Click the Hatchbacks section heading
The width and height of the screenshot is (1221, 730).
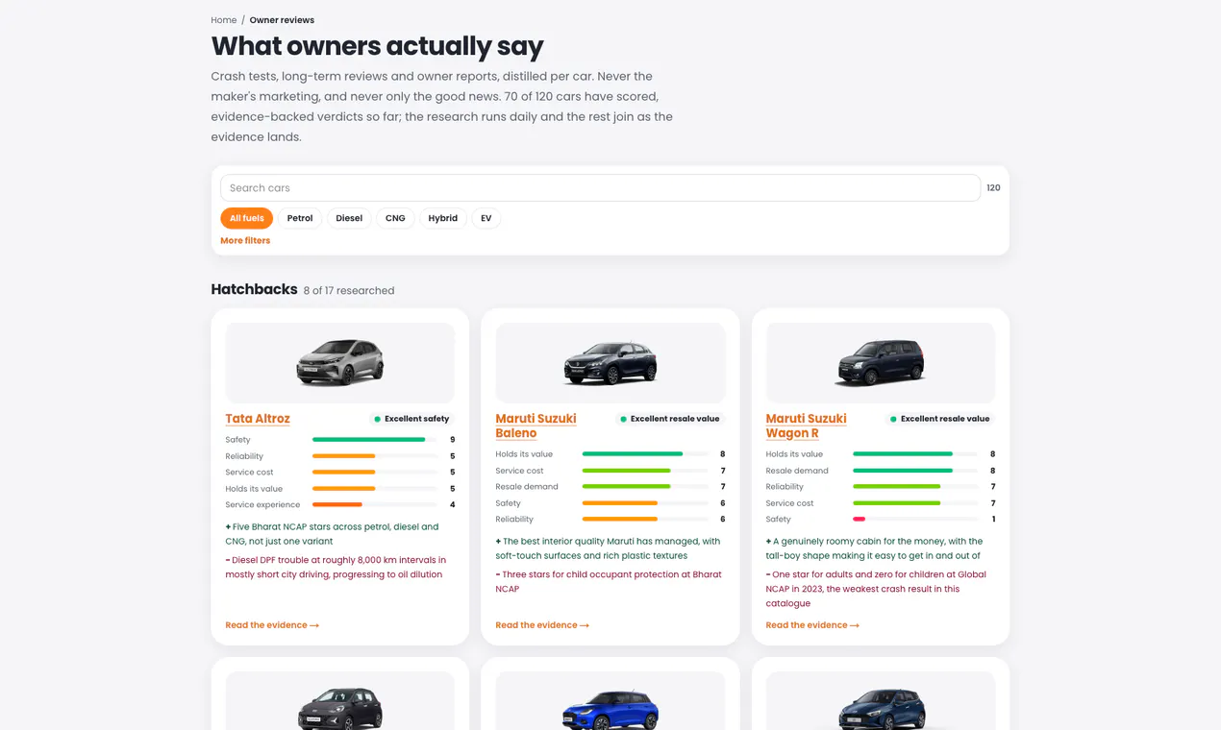254,289
